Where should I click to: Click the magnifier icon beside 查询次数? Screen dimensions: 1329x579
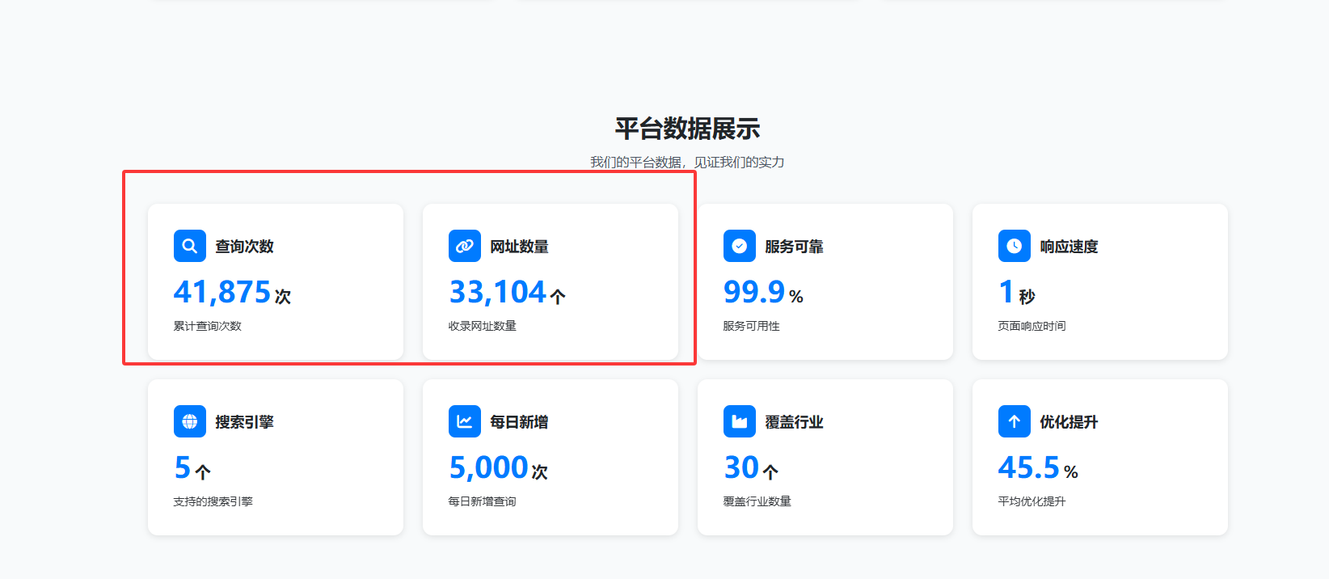click(x=189, y=246)
